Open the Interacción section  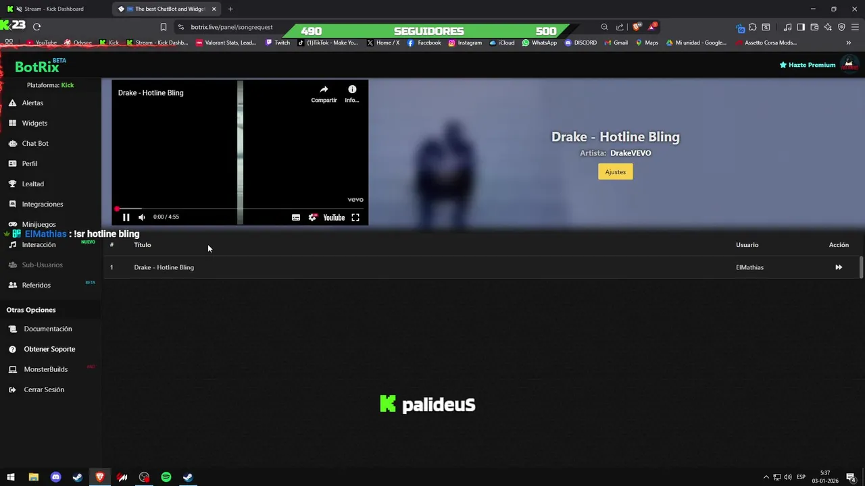coord(39,244)
